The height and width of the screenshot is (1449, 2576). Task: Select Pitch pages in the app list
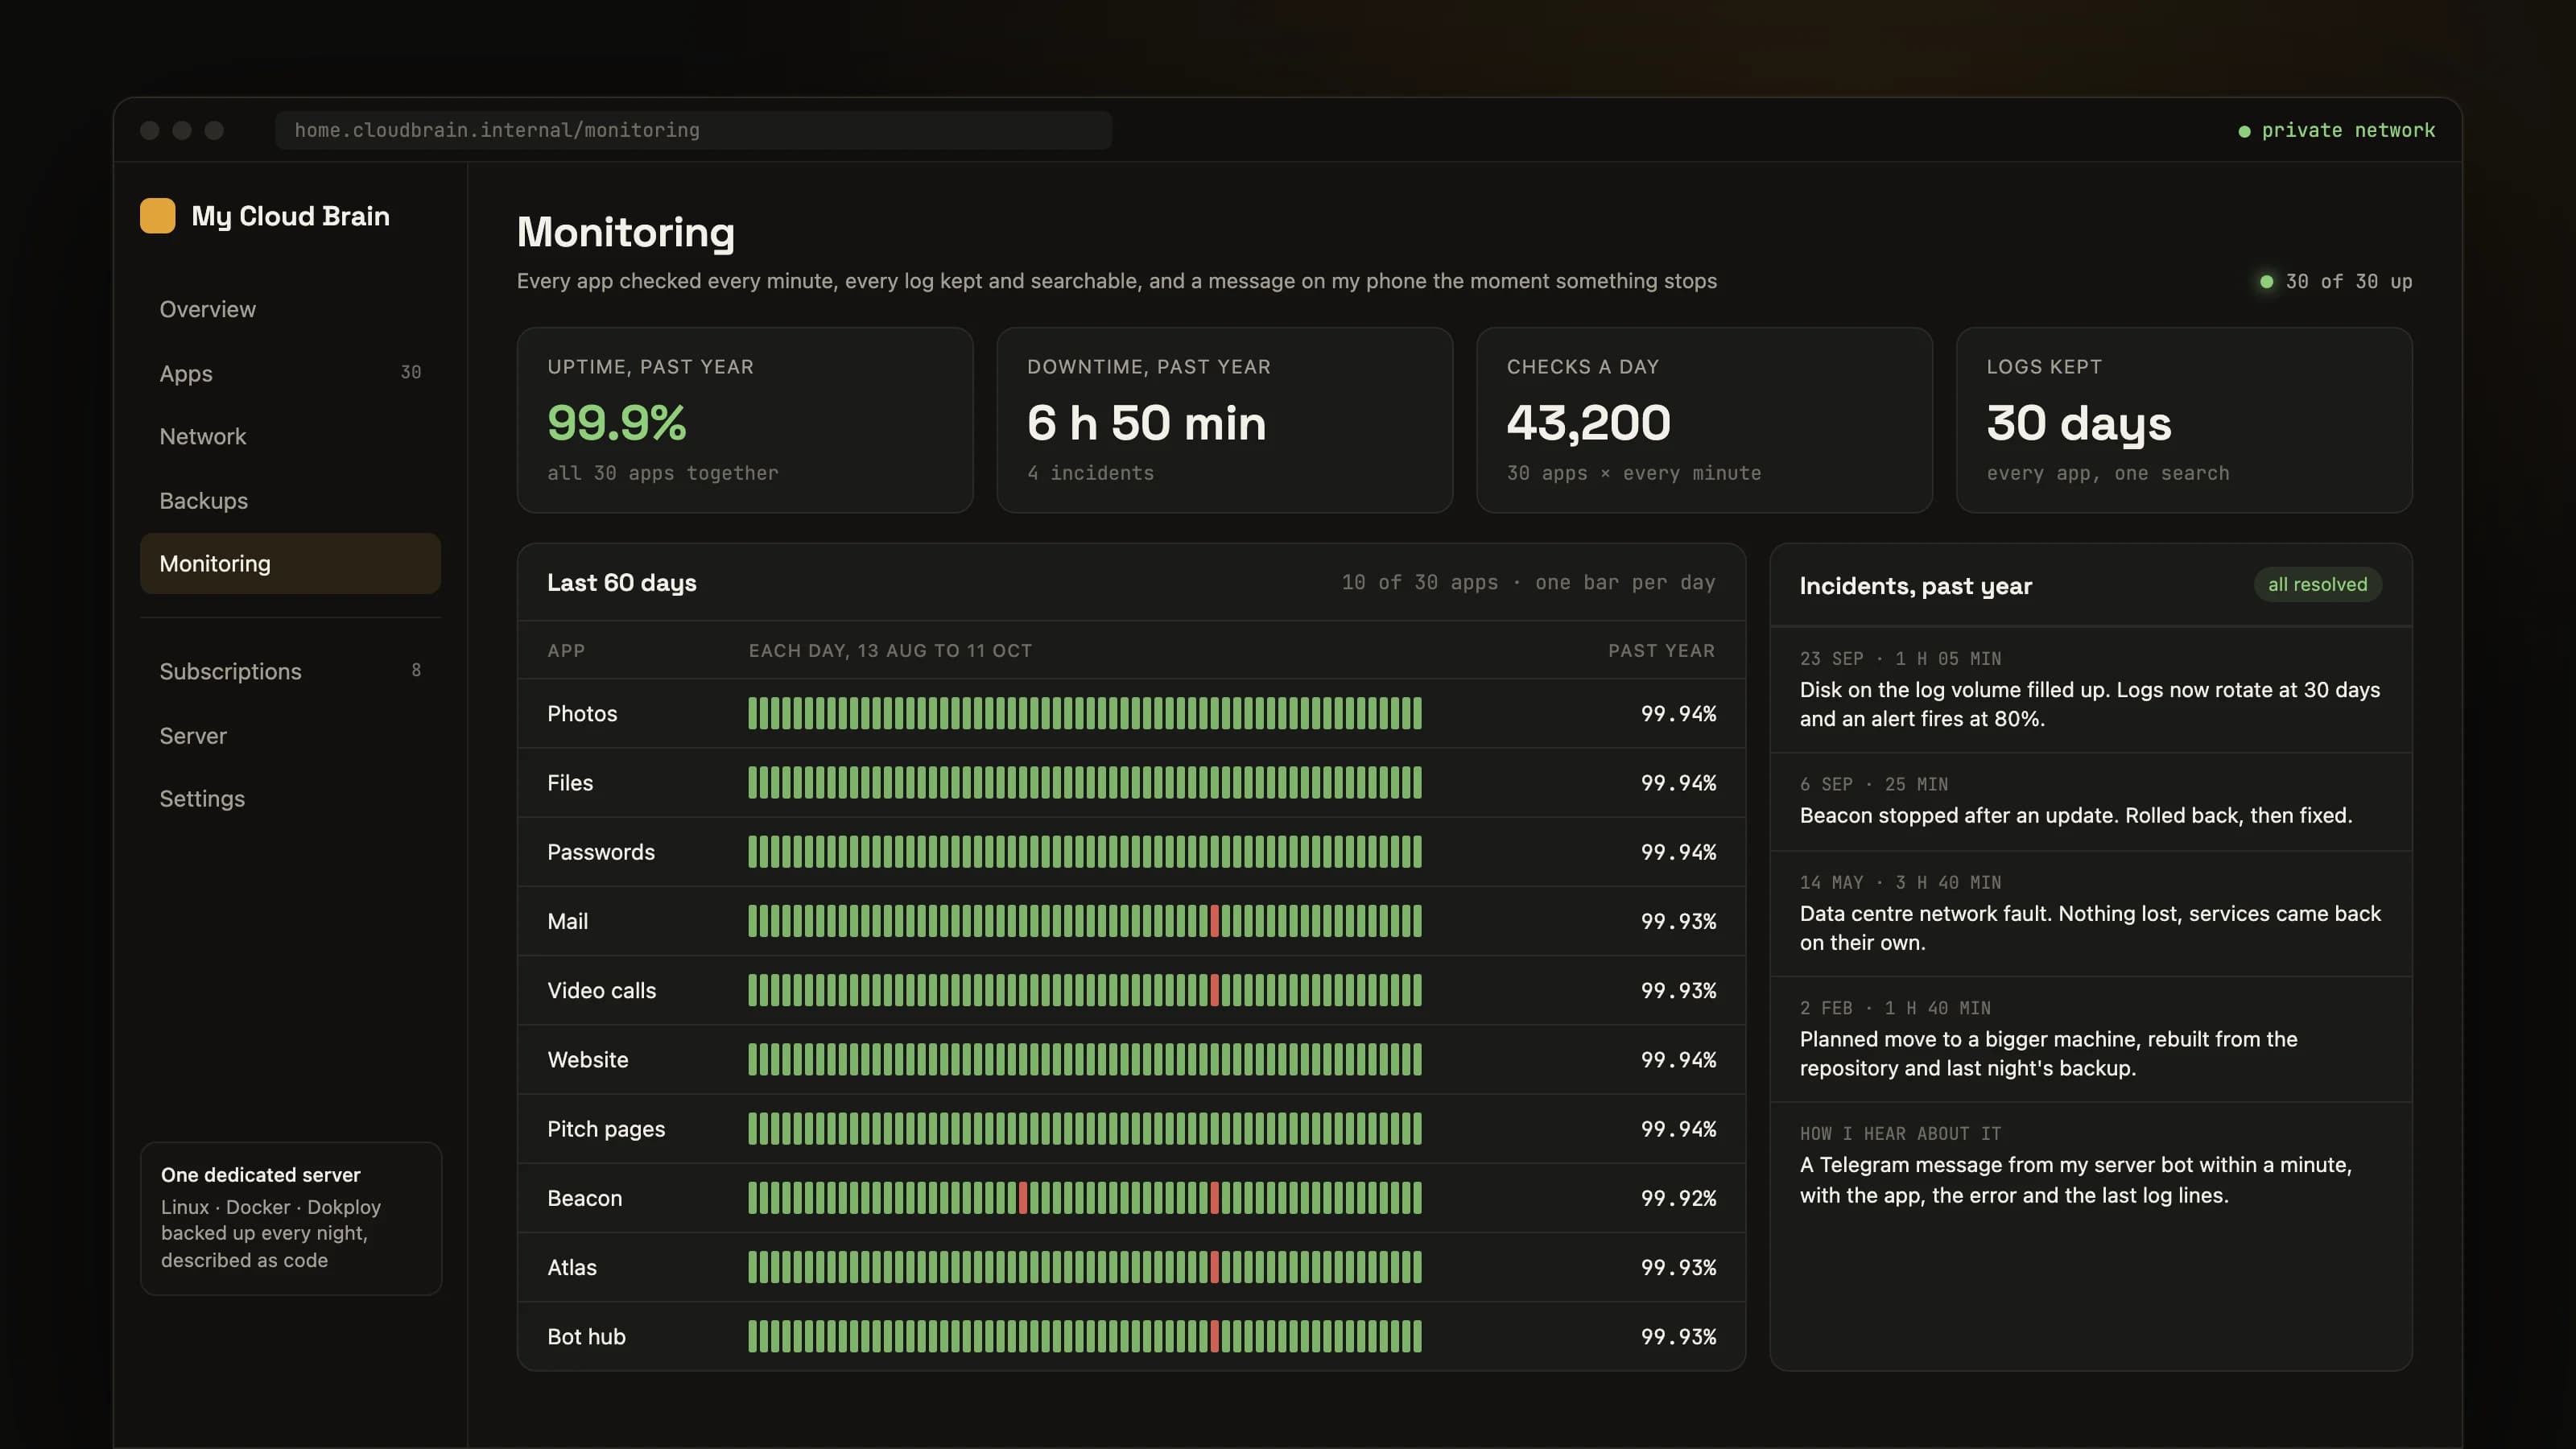pos(605,1129)
